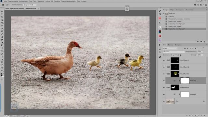
Task: Hide the Фон Объект 2 group
Action: point(164,67)
